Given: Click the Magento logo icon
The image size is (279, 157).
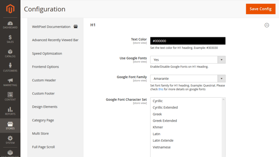Looking at the screenshot, I should pos(10,8).
